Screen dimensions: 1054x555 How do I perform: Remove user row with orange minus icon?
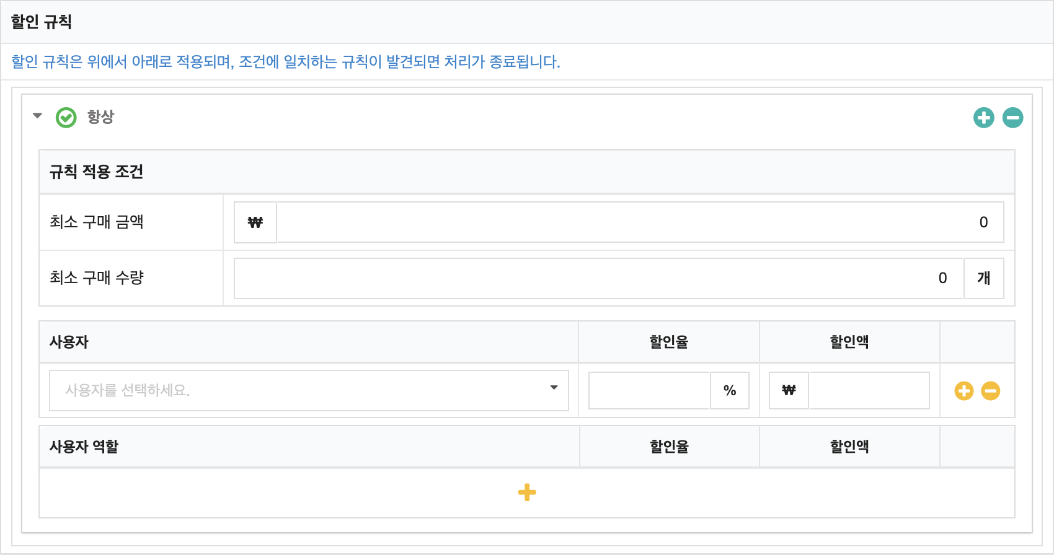pos(991,391)
